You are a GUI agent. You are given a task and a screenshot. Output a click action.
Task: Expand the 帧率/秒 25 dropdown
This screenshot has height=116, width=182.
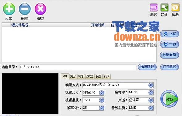click(102, 108)
